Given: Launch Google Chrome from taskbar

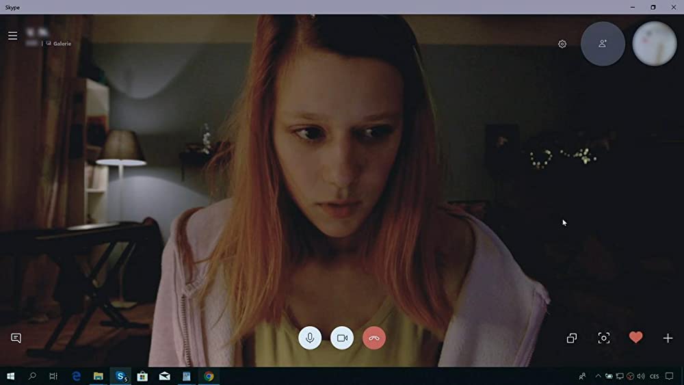Looking at the screenshot, I should point(209,376).
